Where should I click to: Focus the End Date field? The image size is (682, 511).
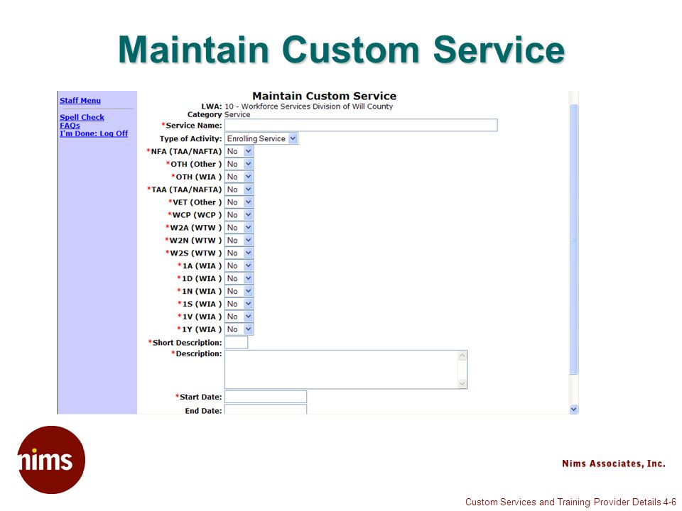(x=265, y=410)
